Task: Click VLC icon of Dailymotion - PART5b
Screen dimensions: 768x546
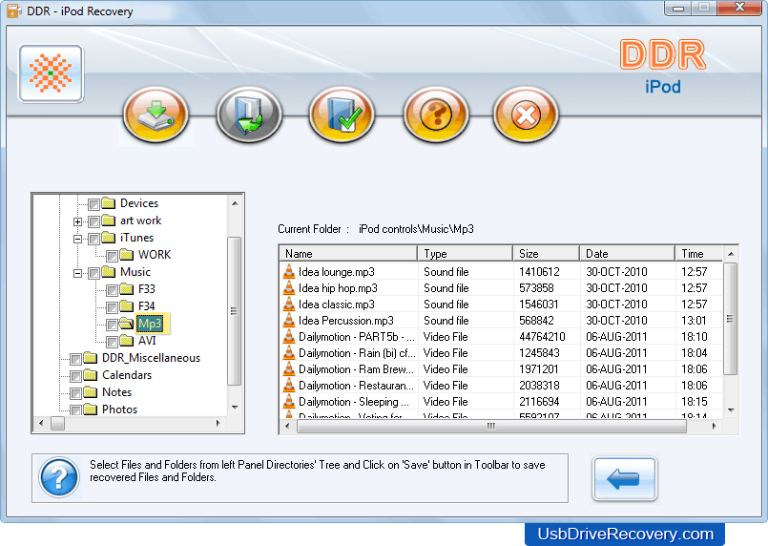Action: coord(289,337)
